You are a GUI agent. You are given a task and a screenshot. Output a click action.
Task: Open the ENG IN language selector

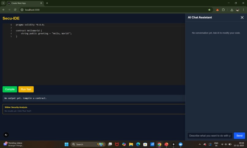216,144
